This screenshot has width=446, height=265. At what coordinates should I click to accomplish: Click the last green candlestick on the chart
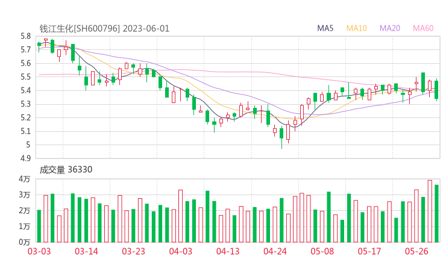click(x=436, y=90)
